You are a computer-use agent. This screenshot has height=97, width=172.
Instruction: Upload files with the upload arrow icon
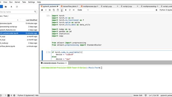pos(11,7)
